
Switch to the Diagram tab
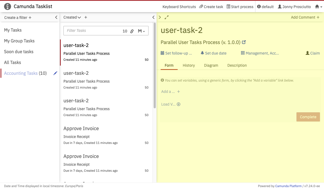point(211,65)
